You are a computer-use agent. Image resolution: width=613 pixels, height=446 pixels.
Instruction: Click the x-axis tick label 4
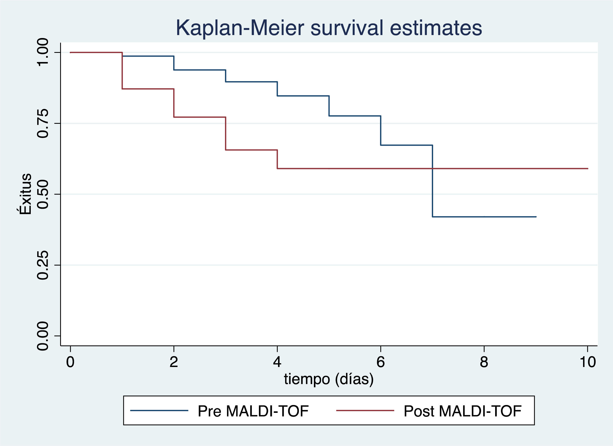pos(277,362)
